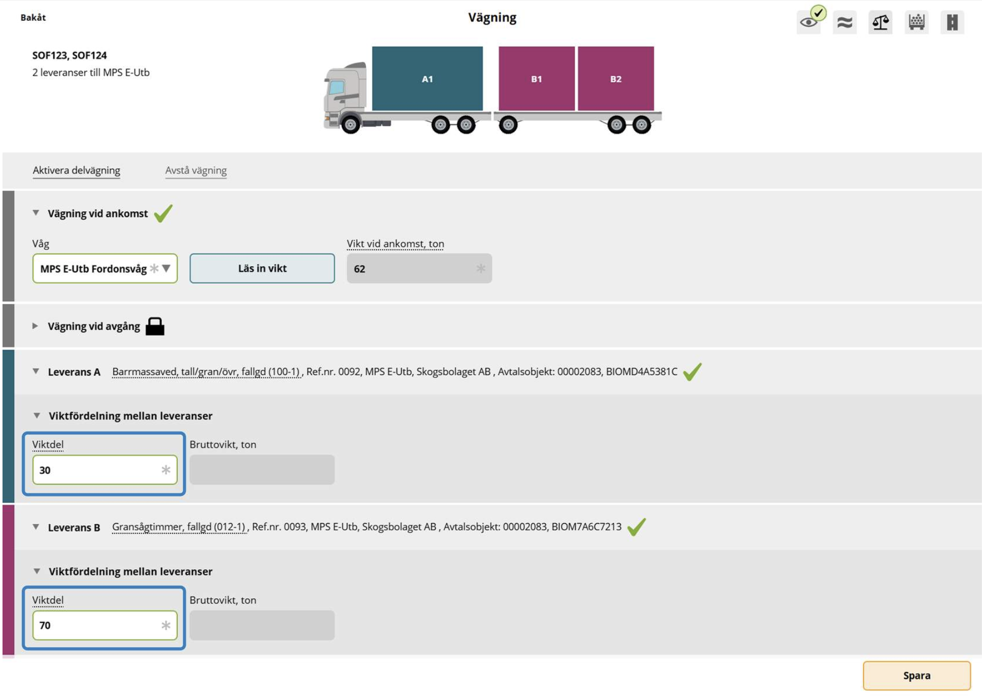
Task: Collapse Viktfördelning under Leverans B
Action: [37, 571]
